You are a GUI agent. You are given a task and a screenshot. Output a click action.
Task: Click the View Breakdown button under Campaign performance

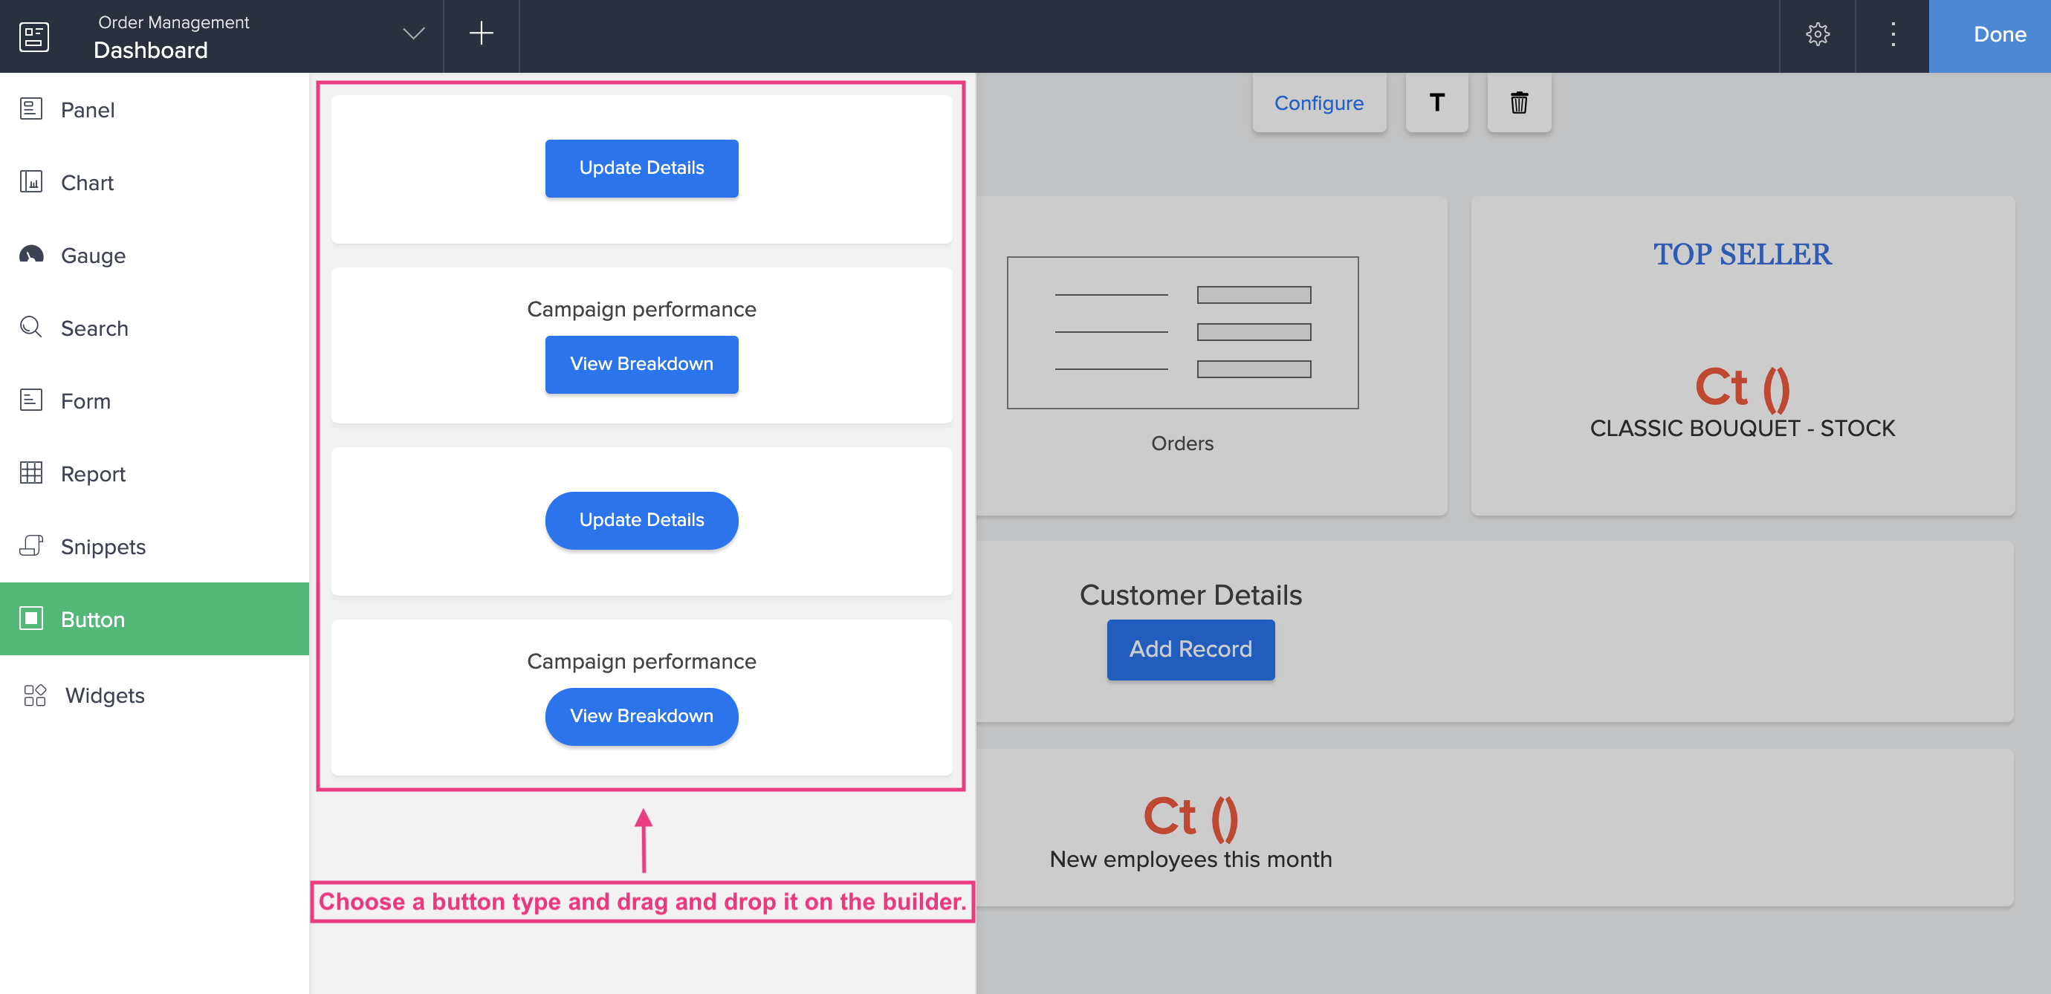point(641,364)
